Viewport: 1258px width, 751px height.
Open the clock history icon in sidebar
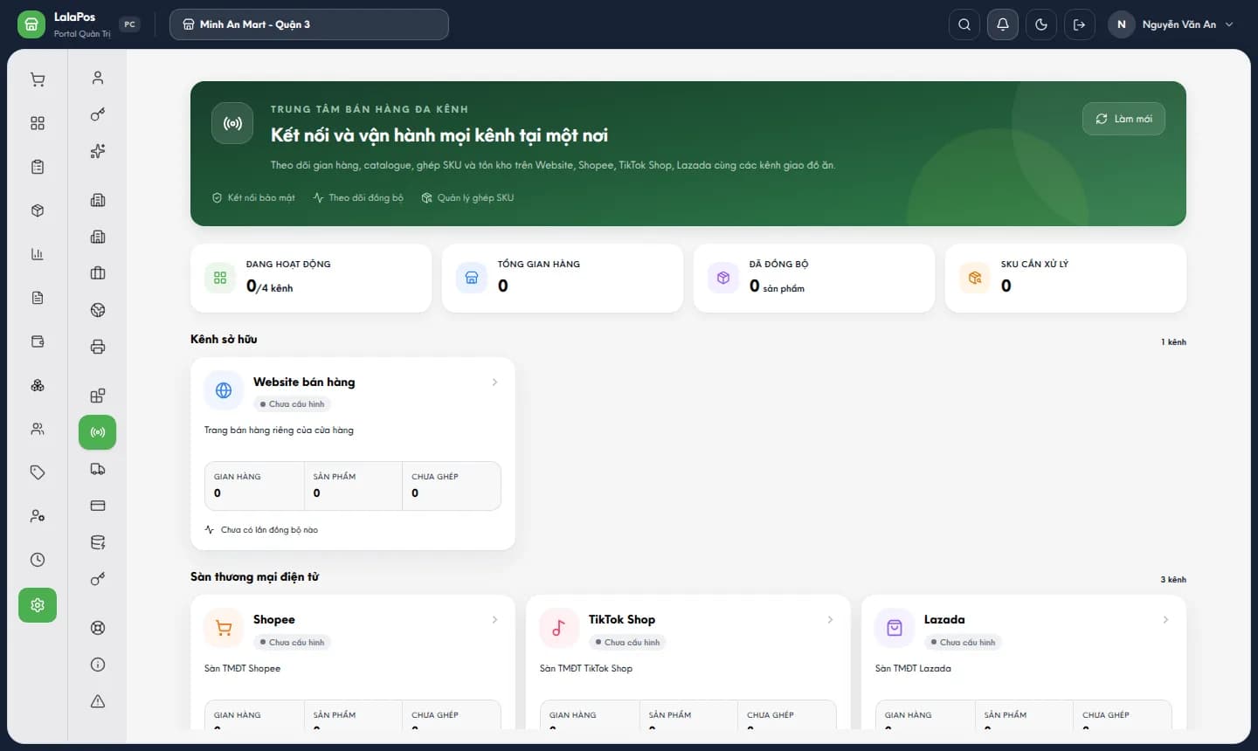point(38,560)
